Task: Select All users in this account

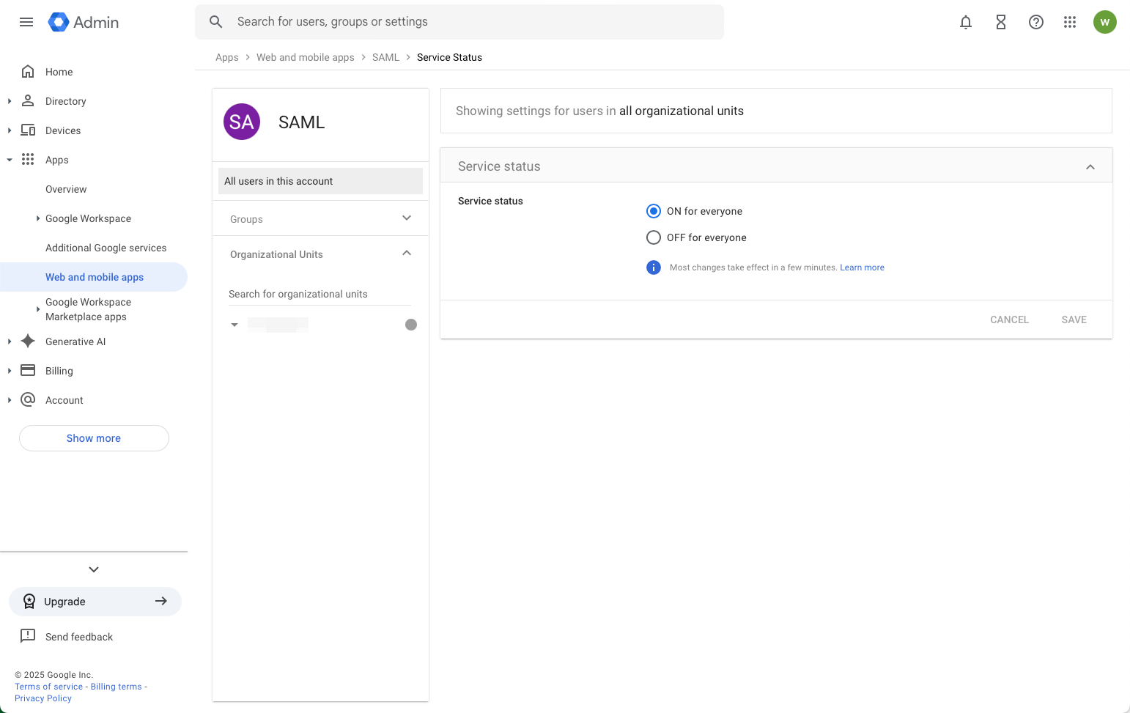Action: (x=320, y=181)
